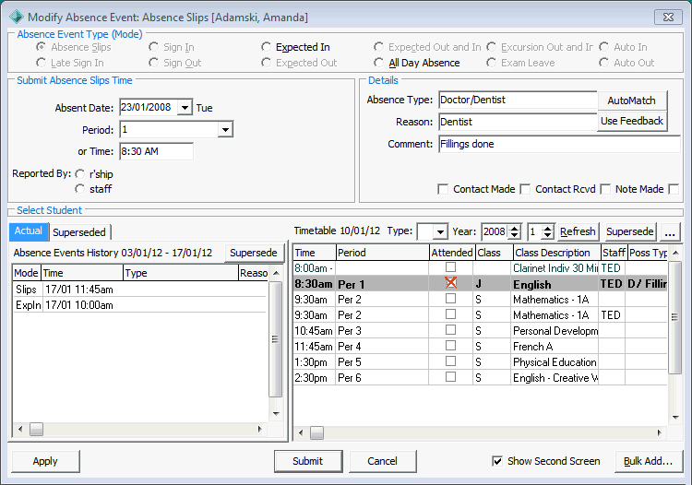Screen dimensions: 692x485
Task: Toggle Show Second Screen checkbox
Action: tap(497, 461)
